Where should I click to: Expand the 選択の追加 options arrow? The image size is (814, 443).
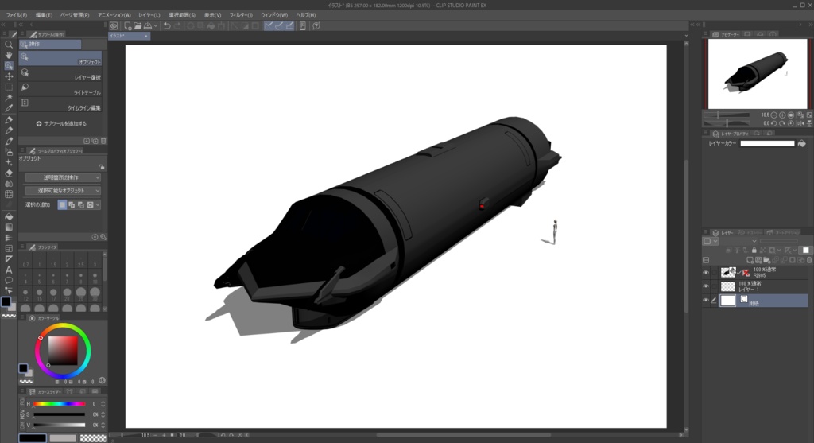pos(98,204)
